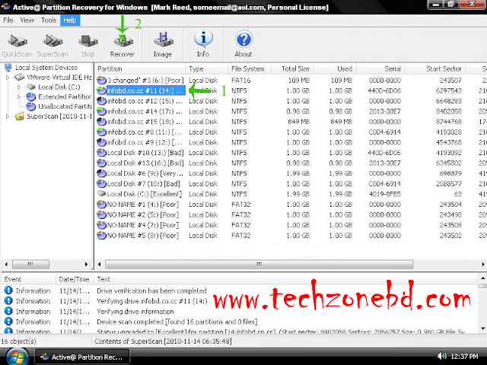Click the icon of Local Disk #6 row
Image resolution: width=487 pixels, height=365 pixels.
[101, 173]
